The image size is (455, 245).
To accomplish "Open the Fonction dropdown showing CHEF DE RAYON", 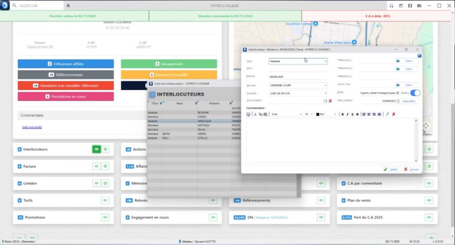I will tap(298, 93).
